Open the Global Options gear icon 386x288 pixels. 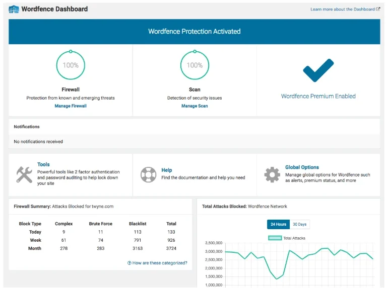coord(272,174)
